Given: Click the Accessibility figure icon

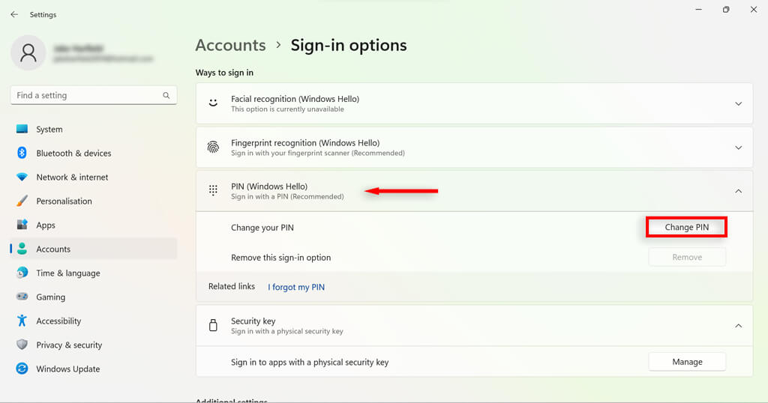Looking at the screenshot, I should click(22, 321).
